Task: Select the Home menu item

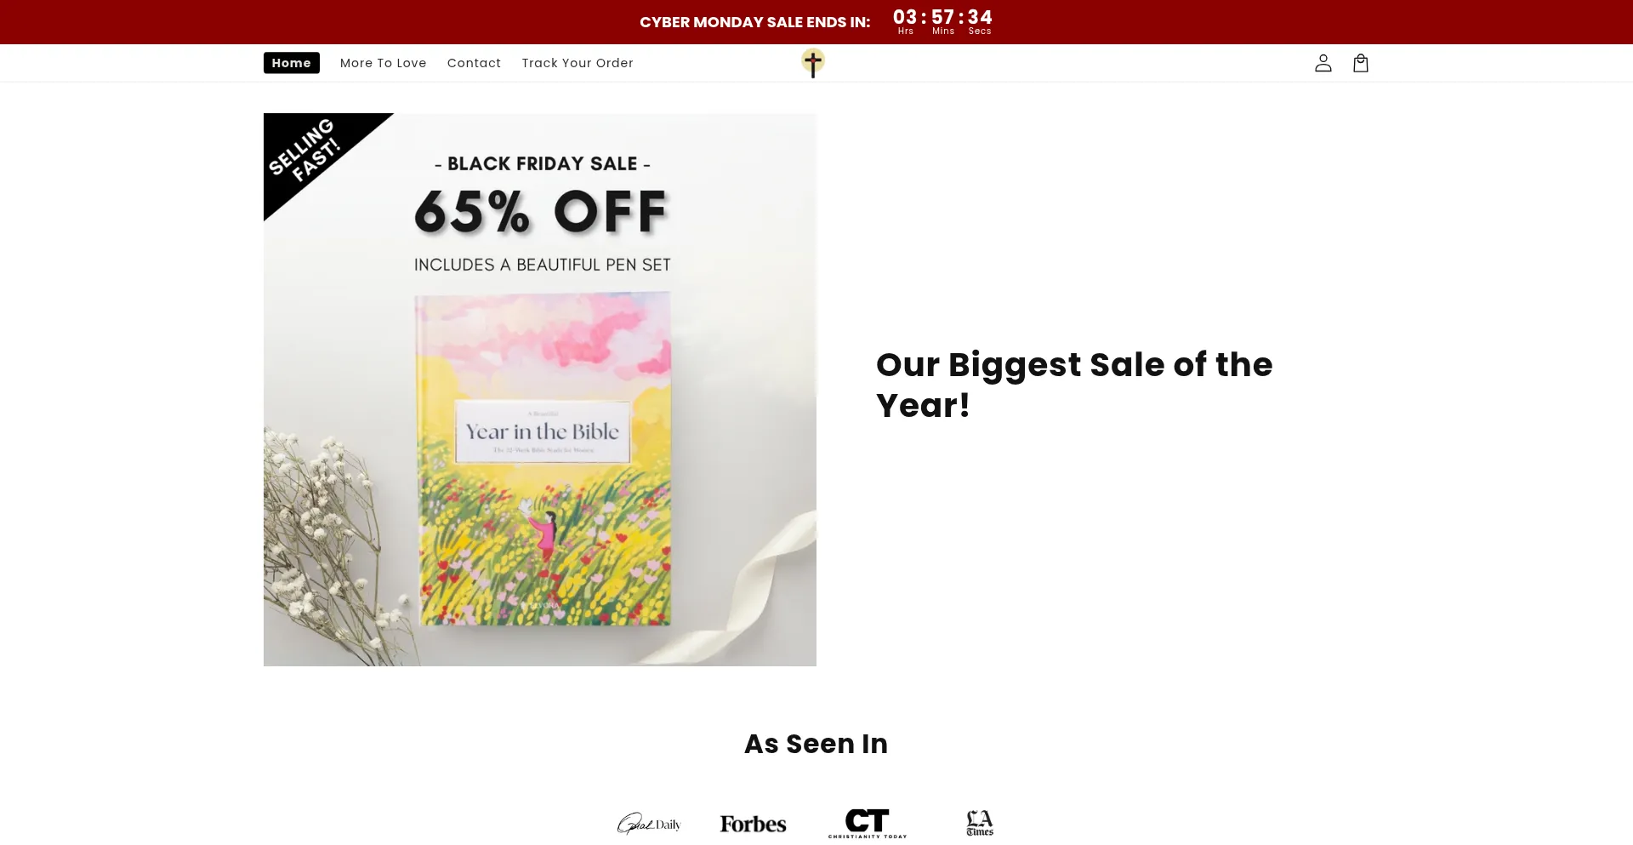Action: click(x=292, y=63)
